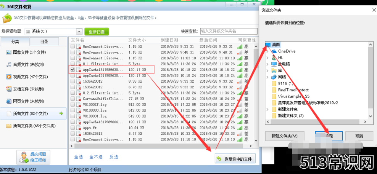The width and height of the screenshot is (377, 174).
Task: Click the file list horizontal scrollbar
Action: coord(161,146)
